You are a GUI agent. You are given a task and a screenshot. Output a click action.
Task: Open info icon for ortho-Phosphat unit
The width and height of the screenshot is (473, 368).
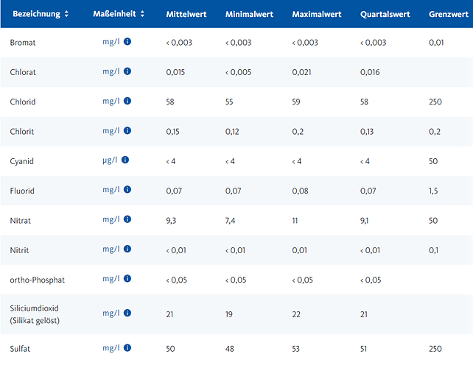(127, 279)
